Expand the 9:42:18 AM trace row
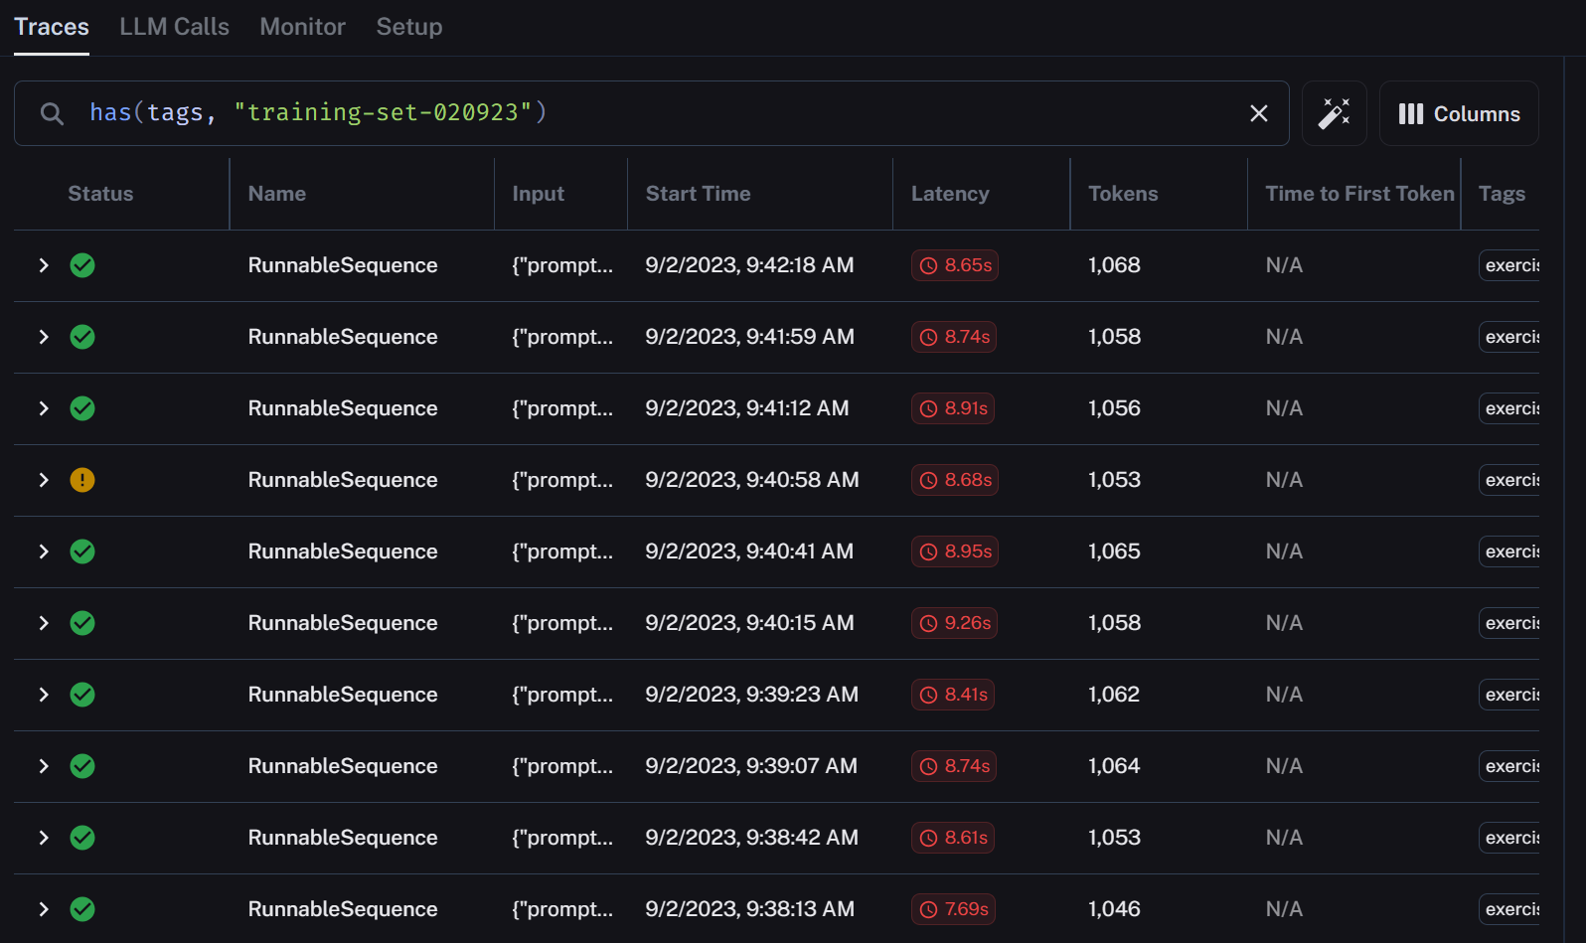 pos(44,265)
